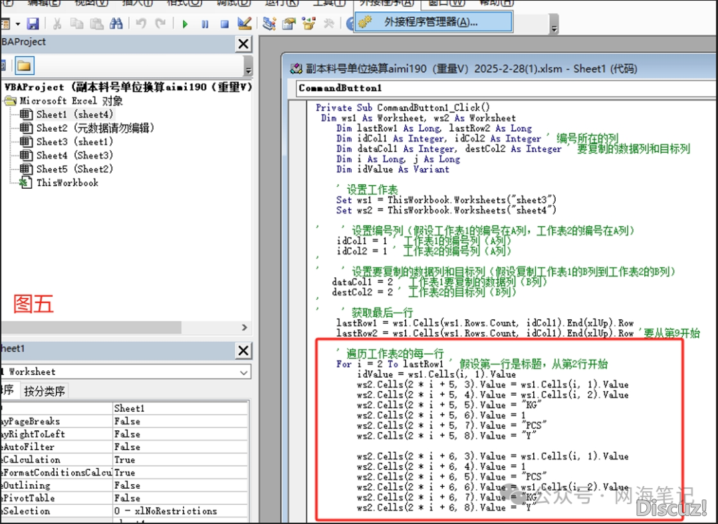Click the Save icon in the toolbar
This screenshot has width=718, height=524.
pos(33,24)
